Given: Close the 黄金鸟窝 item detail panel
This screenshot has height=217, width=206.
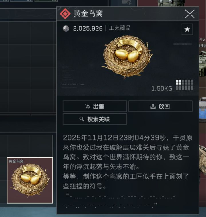Looking at the screenshot, I should [190, 14].
